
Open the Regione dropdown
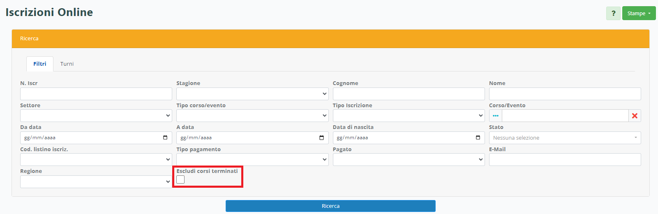click(96, 182)
